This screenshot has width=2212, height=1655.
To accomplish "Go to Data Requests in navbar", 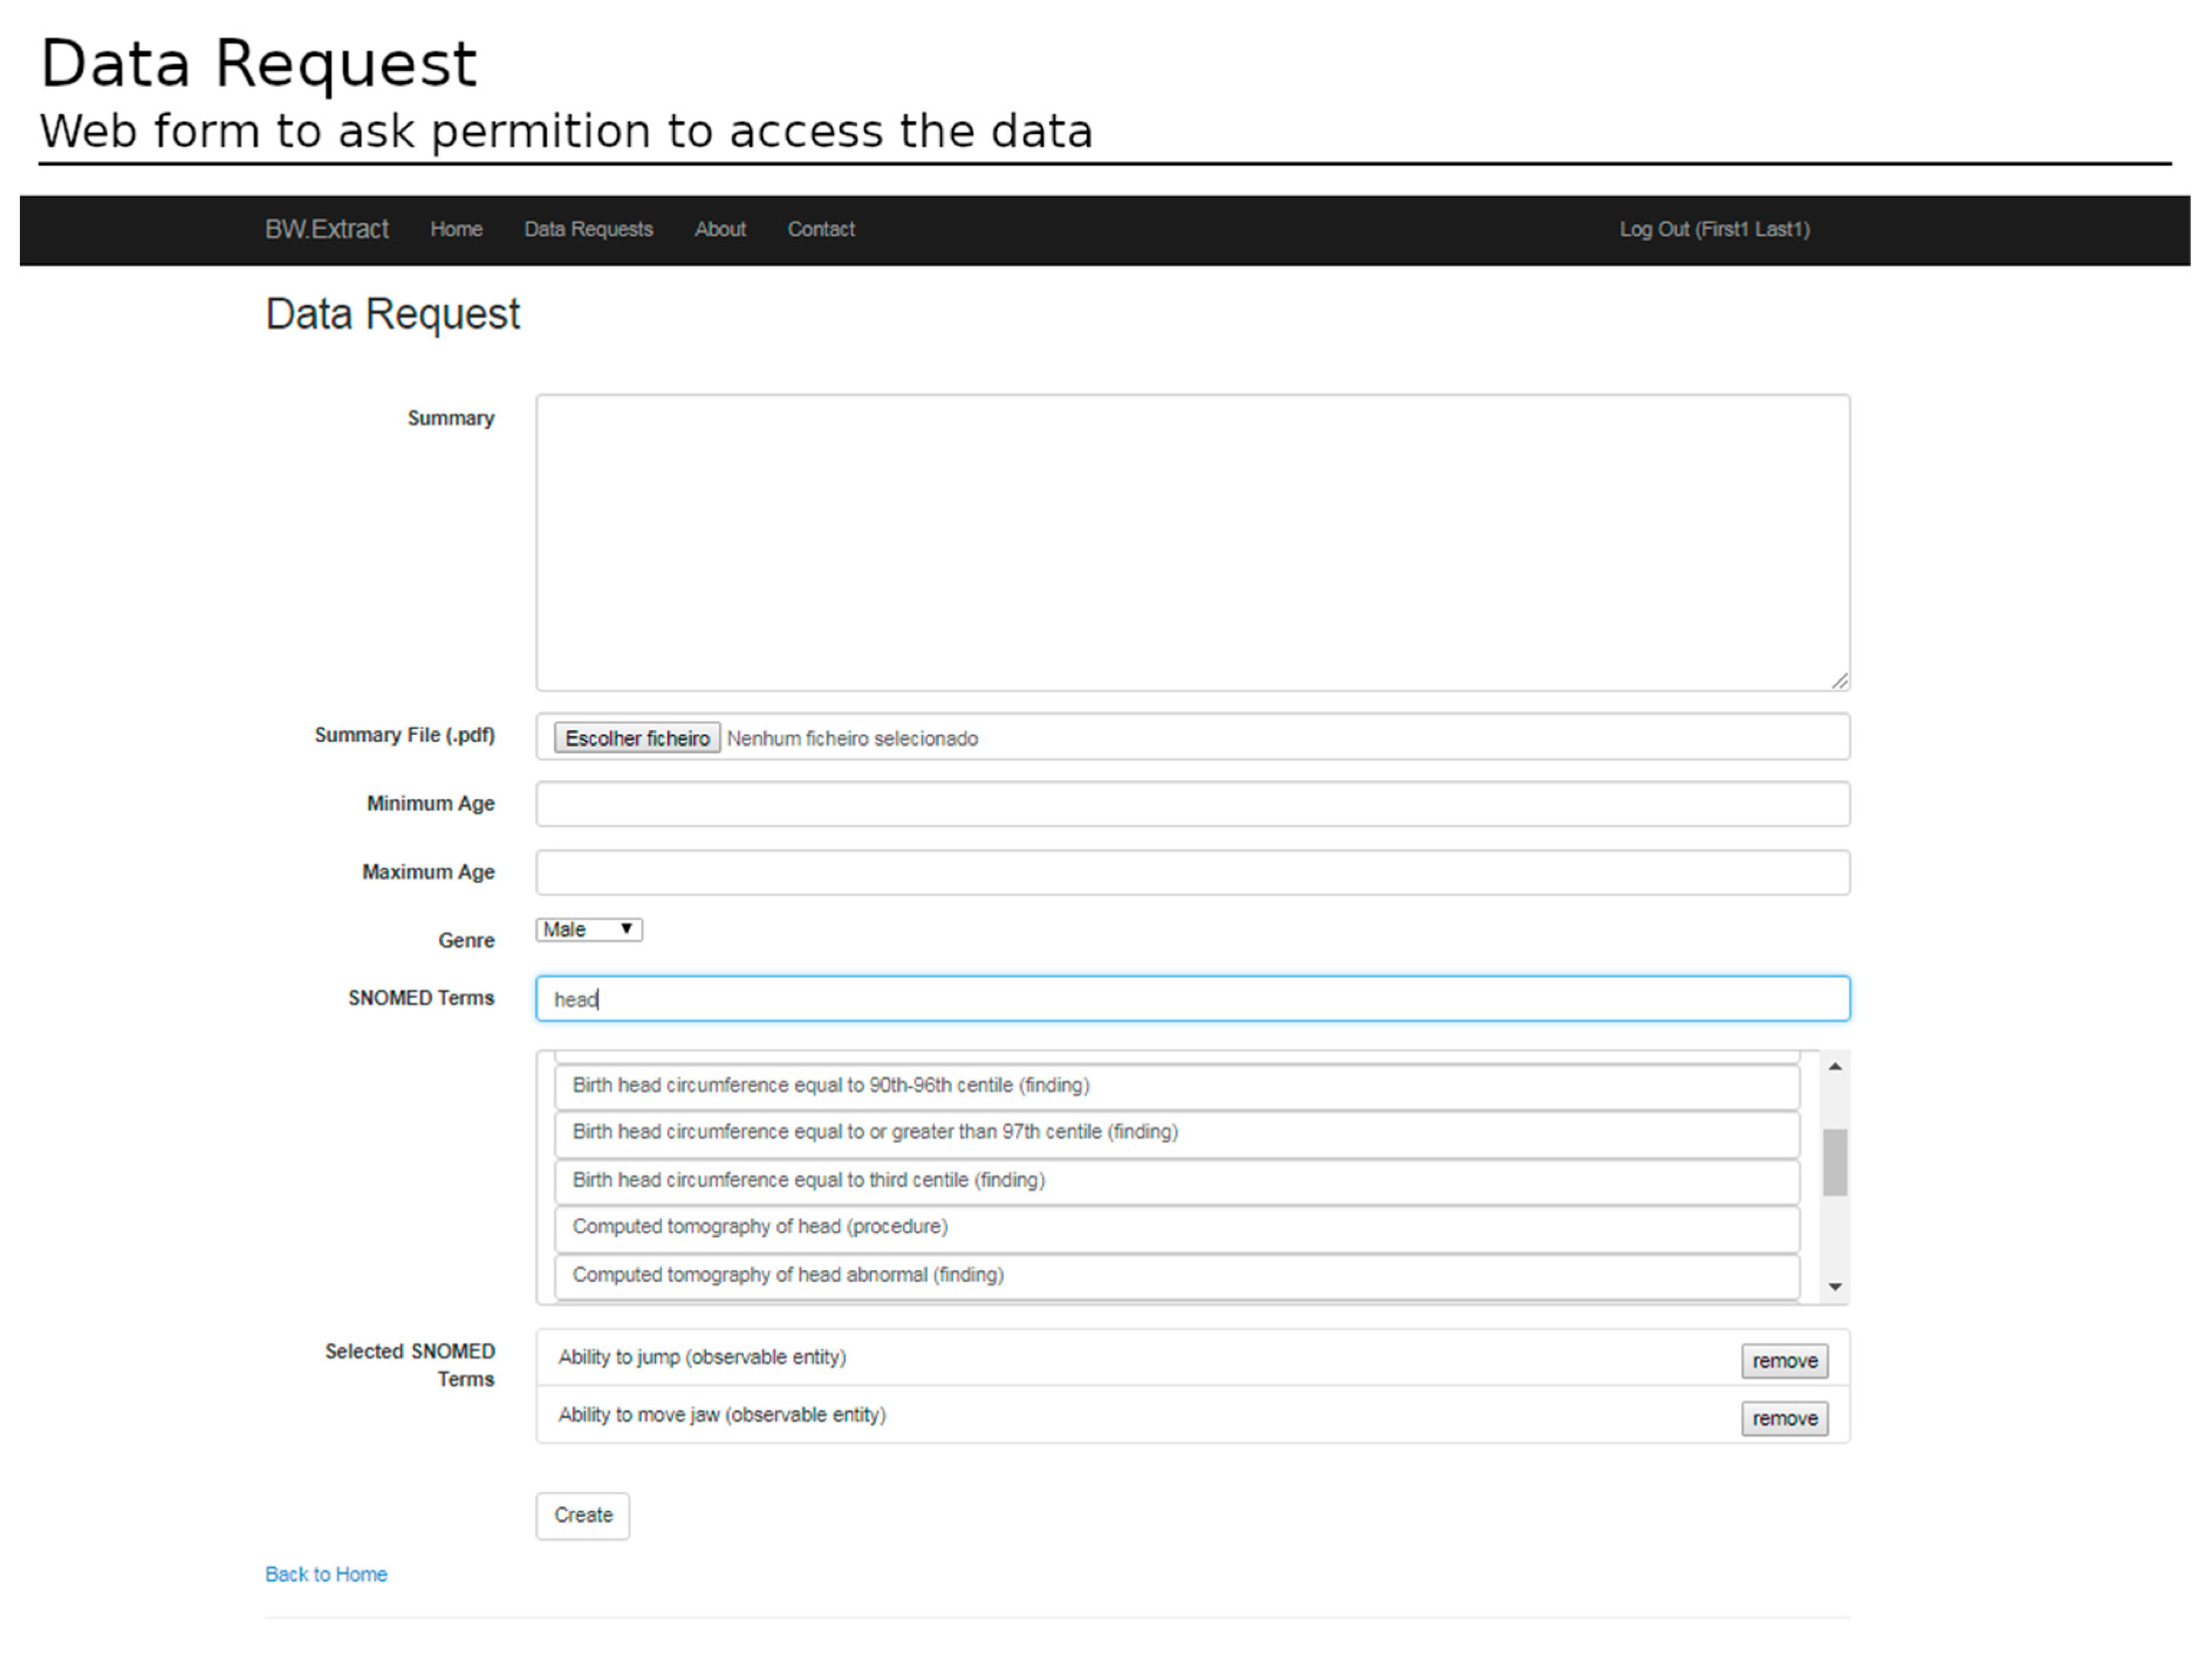I will (588, 229).
